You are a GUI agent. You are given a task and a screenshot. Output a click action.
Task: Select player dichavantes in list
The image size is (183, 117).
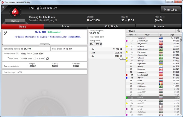[x=153, y=55]
